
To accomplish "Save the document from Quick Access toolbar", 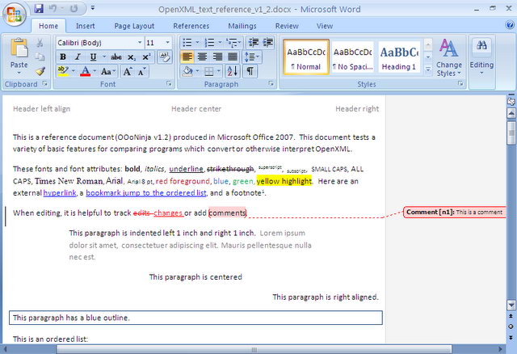I will 39,9.
